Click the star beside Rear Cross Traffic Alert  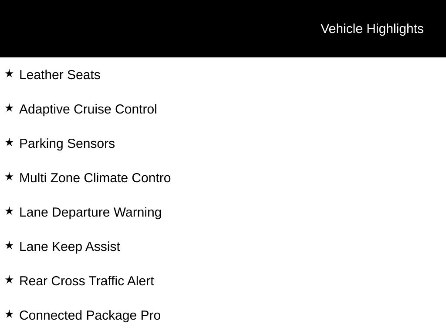tap(9, 280)
